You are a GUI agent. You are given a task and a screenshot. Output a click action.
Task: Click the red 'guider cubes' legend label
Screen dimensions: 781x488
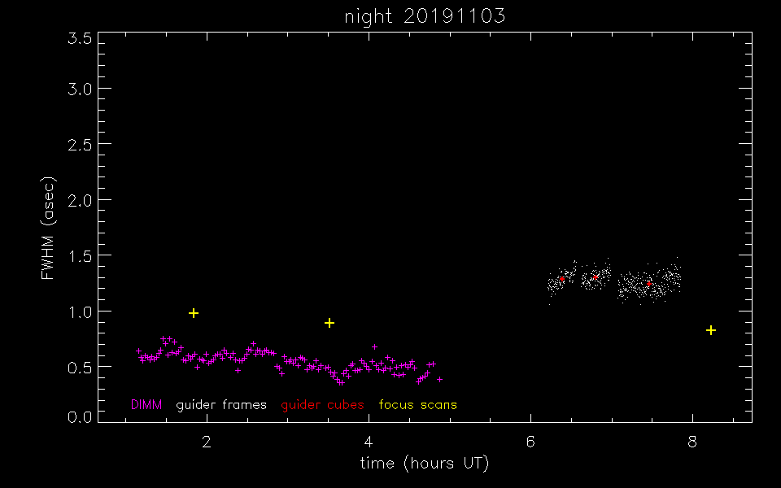coord(322,405)
